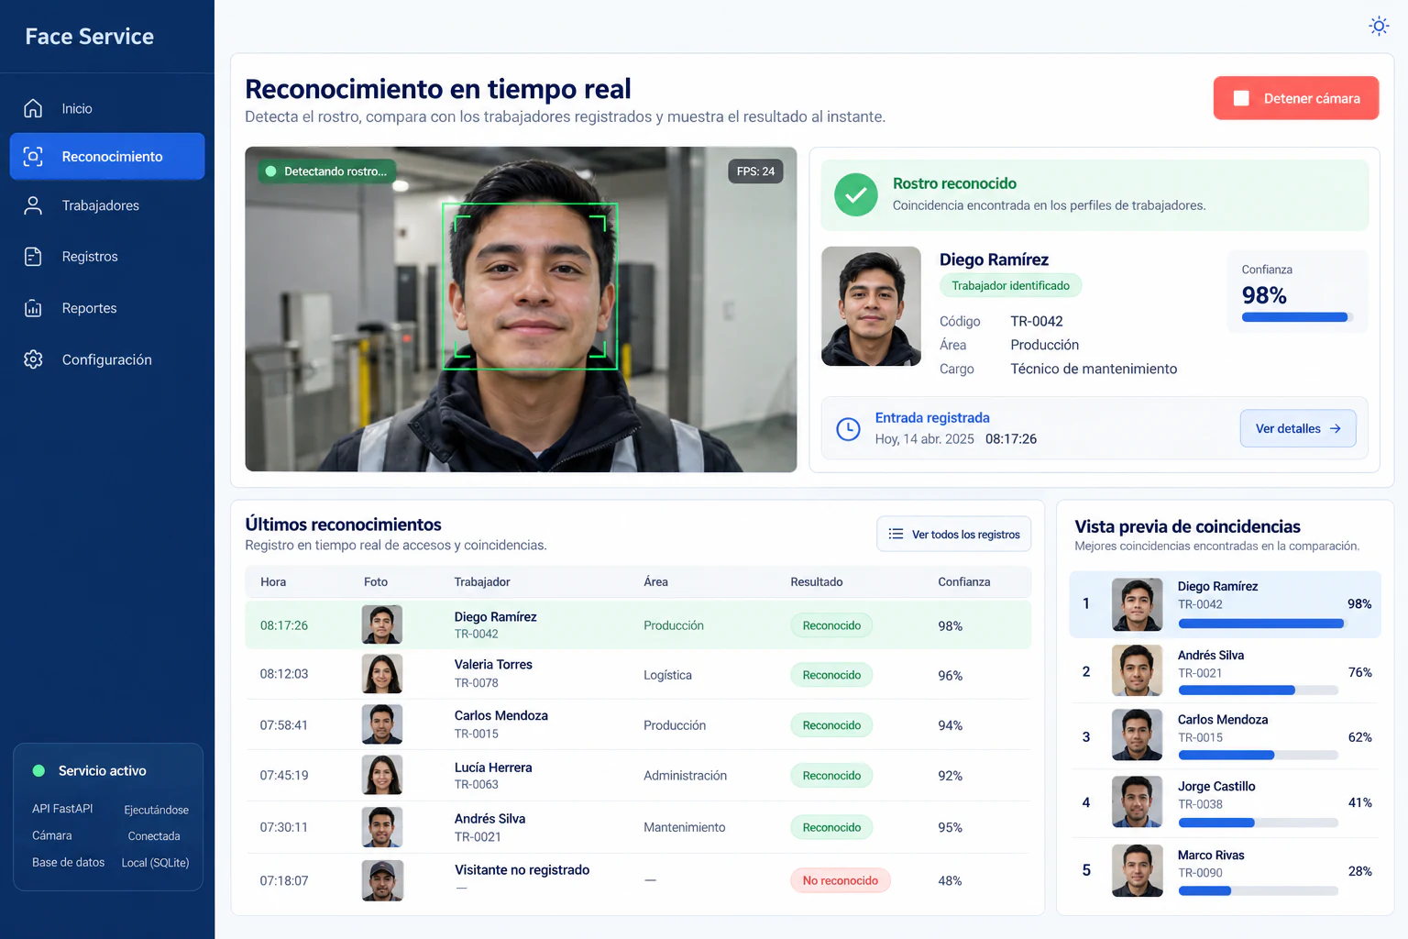Click the Lucía Herrera worker name
1408x939 pixels.
coord(493,768)
